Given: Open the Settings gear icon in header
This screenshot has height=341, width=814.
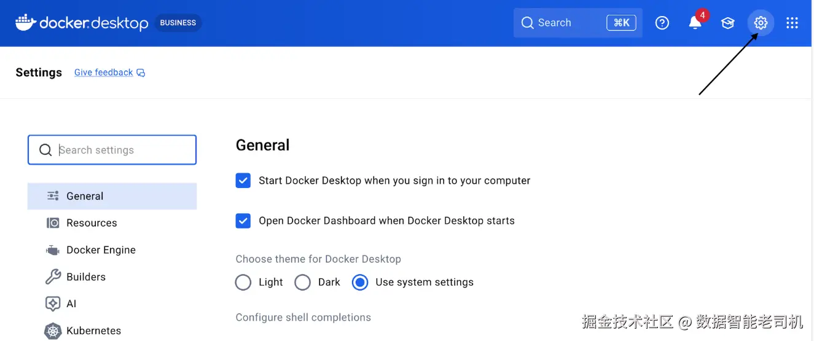Looking at the screenshot, I should 761,23.
